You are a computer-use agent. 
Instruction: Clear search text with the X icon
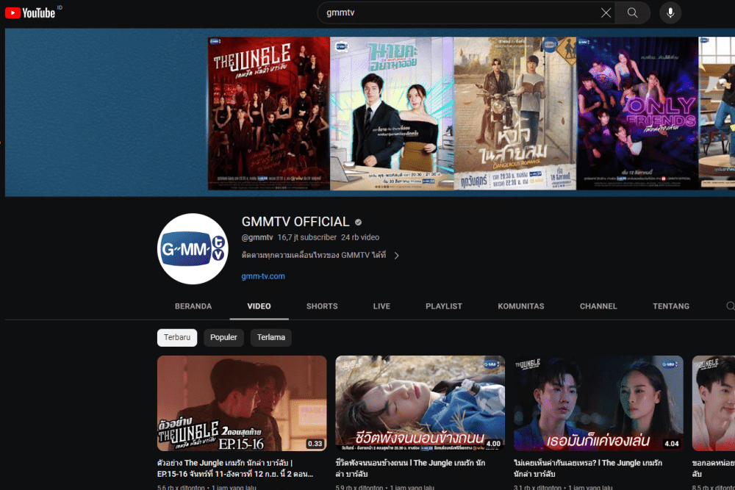pyautogui.click(x=606, y=12)
